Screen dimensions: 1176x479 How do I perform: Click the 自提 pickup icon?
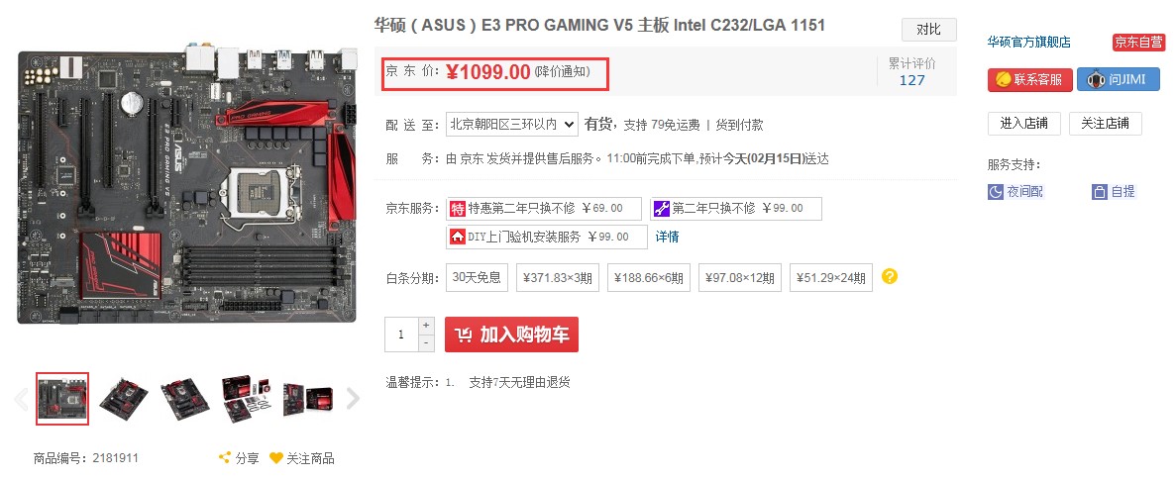click(1100, 192)
